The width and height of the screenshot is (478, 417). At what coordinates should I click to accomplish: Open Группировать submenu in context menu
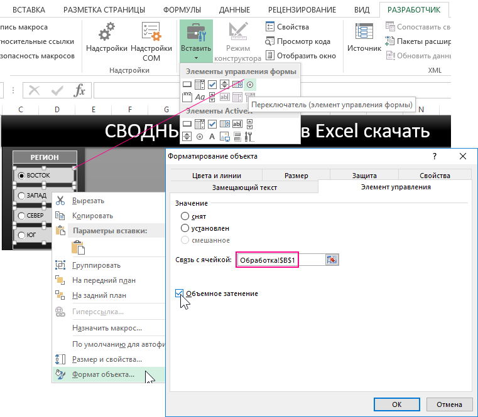[96, 265]
